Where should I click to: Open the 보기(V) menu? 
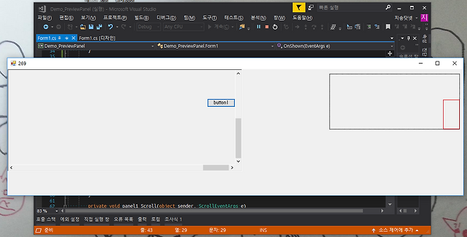click(88, 18)
